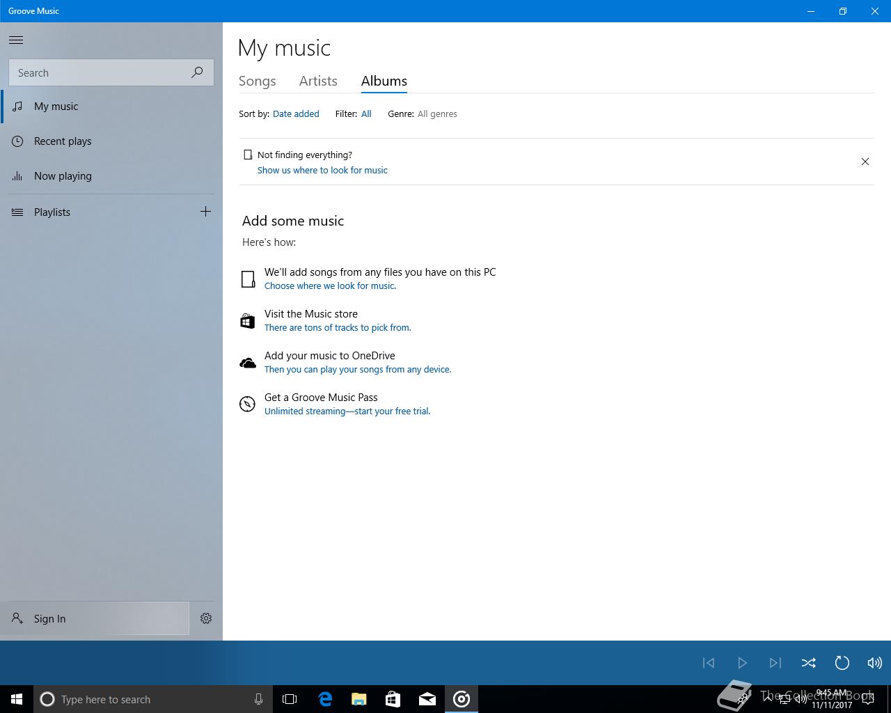Click the My music note icon
891x713 pixels.
(x=17, y=107)
